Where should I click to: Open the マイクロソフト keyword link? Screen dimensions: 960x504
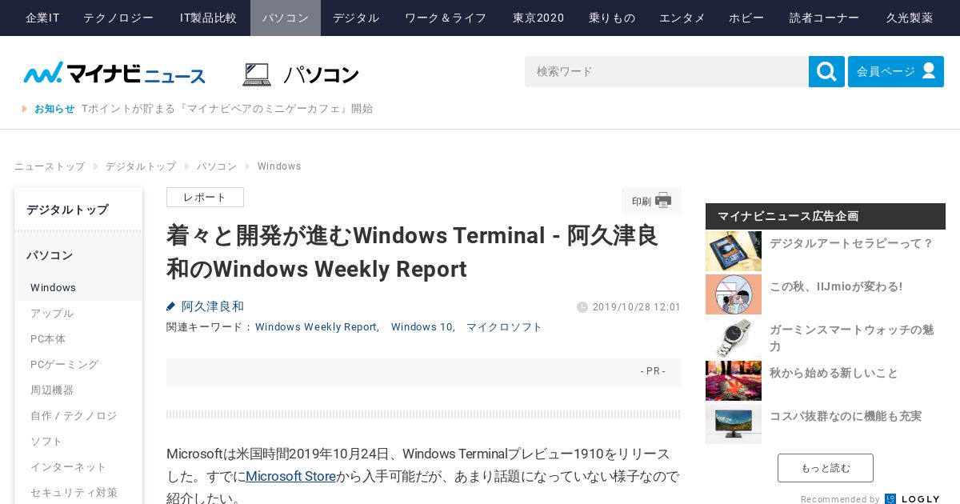pyautogui.click(x=504, y=327)
